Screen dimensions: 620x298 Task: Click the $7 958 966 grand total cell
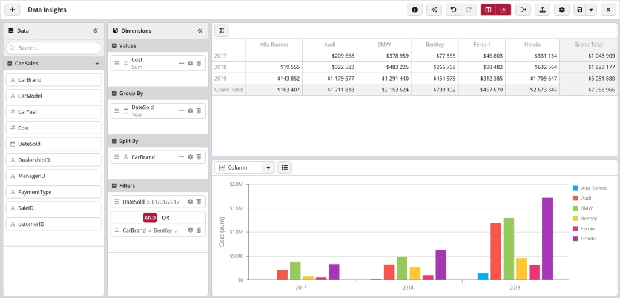pyautogui.click(x=589, y=90)
